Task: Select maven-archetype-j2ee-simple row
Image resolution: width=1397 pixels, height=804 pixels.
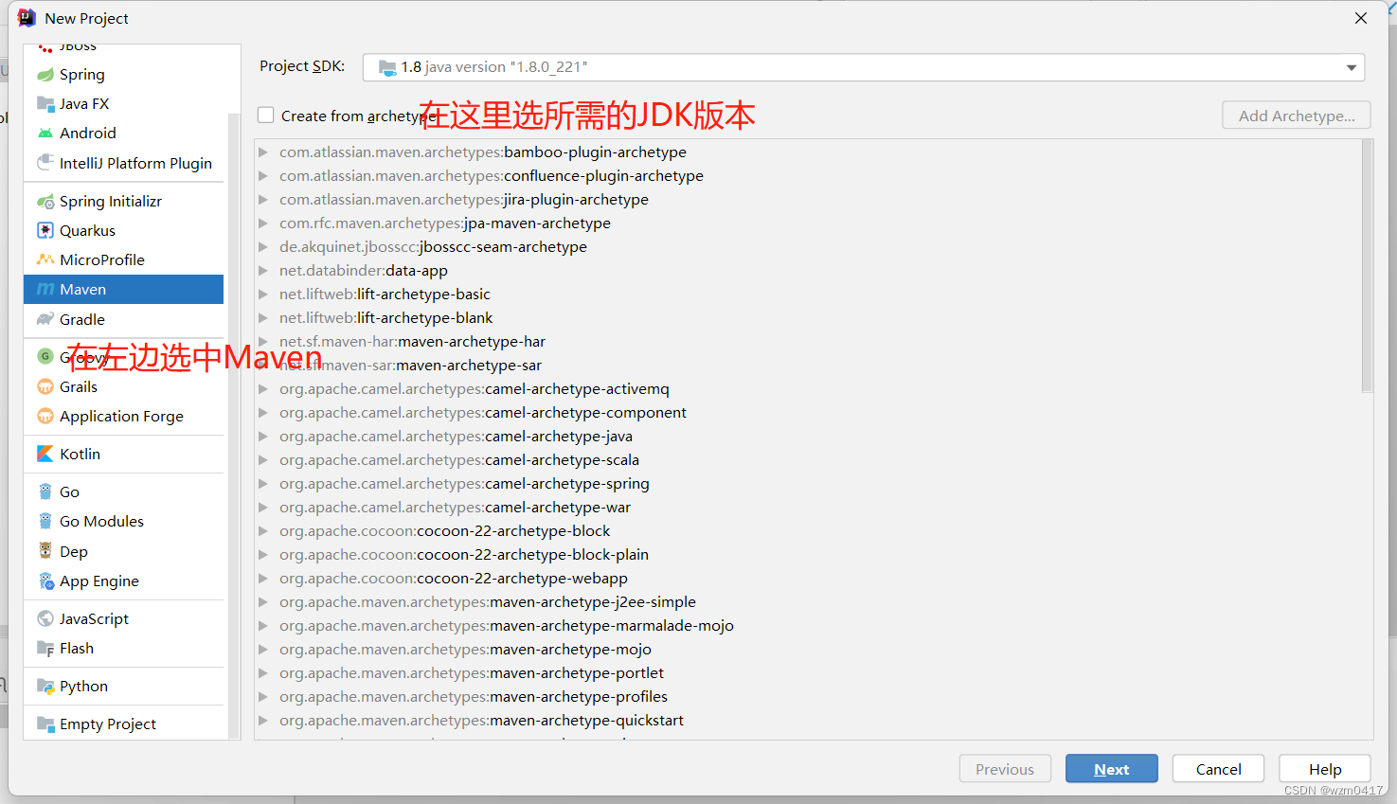Action: point(808,601)
